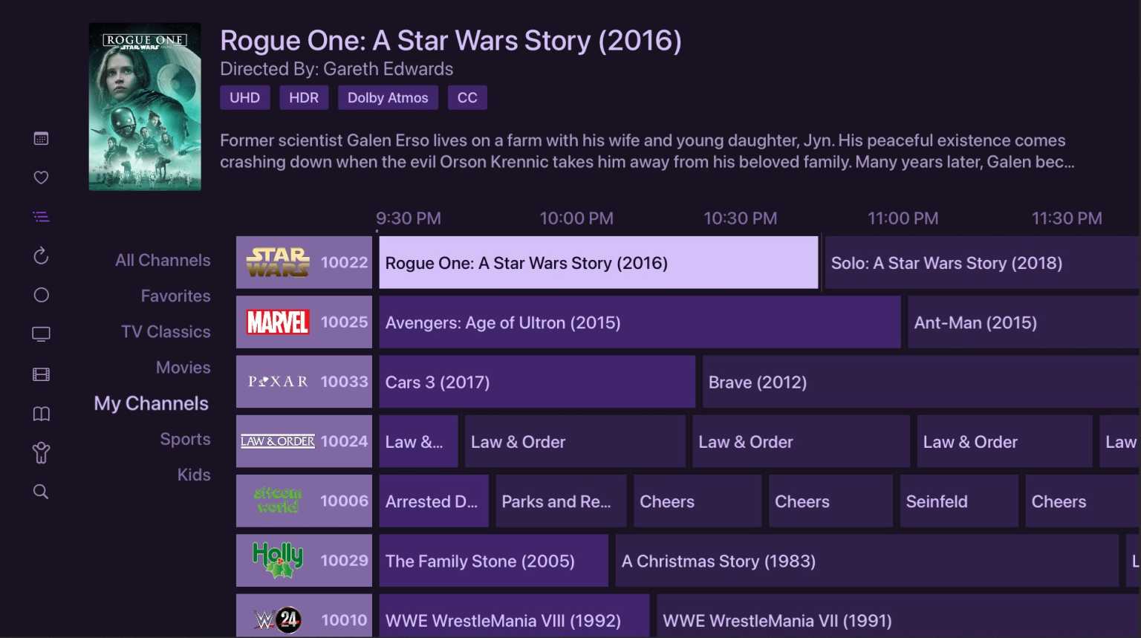Select the replay/refresh icon in sidebar
This screenshot has width=1141, height=638.
coord(41,255)
